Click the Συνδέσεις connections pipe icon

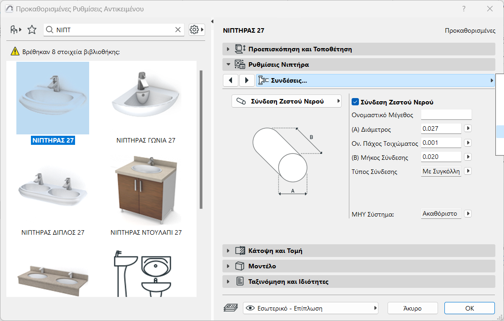[263, 80]
